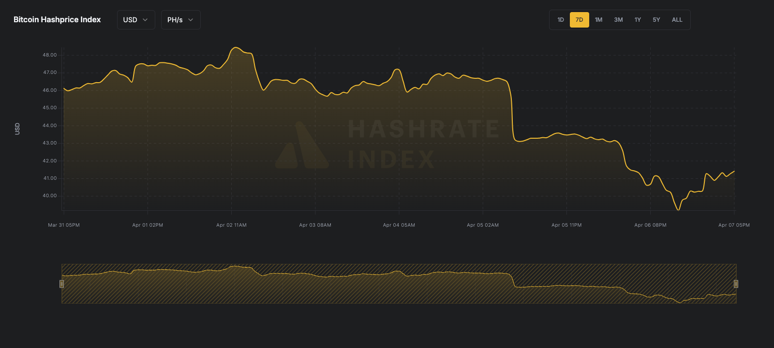Switch chart to 1Y range
Viewport: 774px width, 348px height.
[x=638, y=20]
